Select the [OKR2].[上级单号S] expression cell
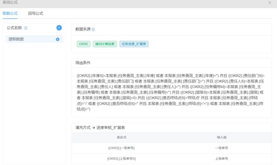 (x=121, y=159)
